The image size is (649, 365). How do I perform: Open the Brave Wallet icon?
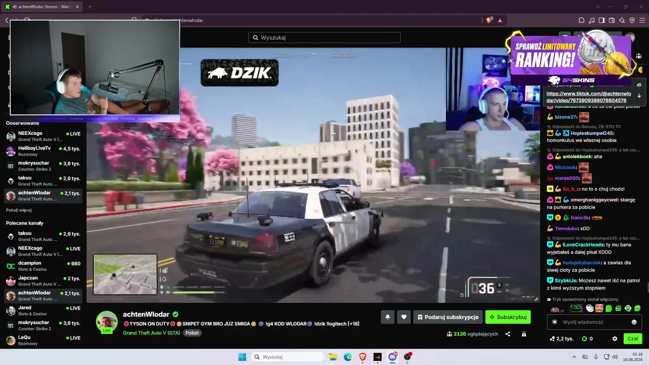pos(612,20)
